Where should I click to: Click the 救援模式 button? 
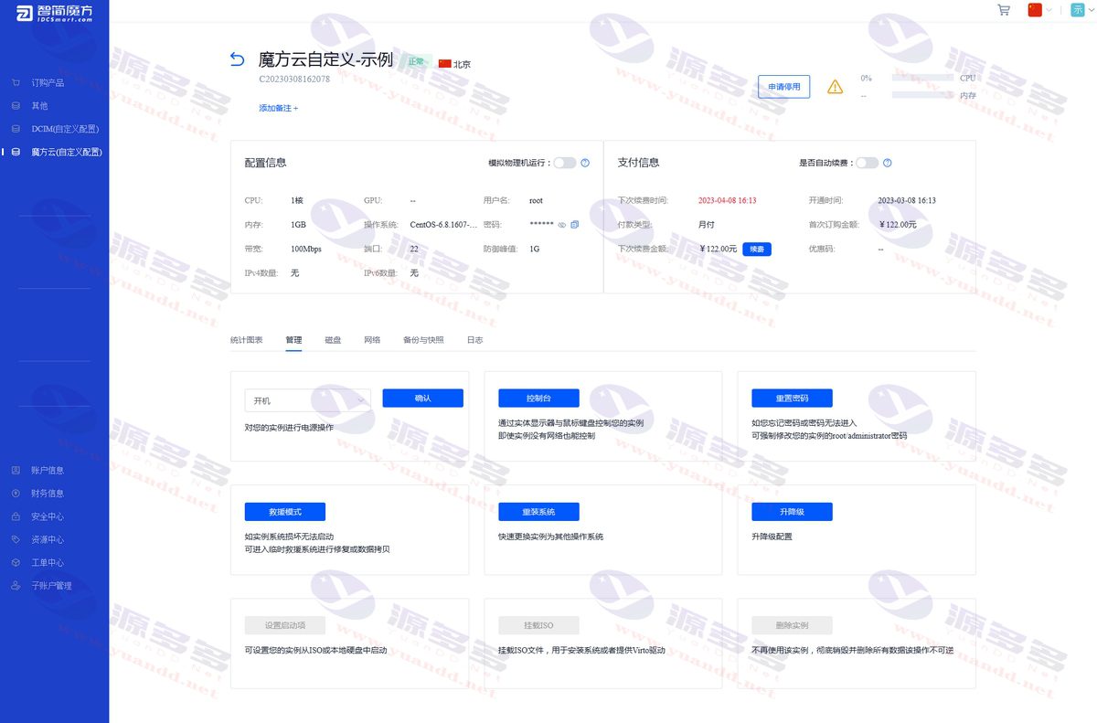pos(285,512)
